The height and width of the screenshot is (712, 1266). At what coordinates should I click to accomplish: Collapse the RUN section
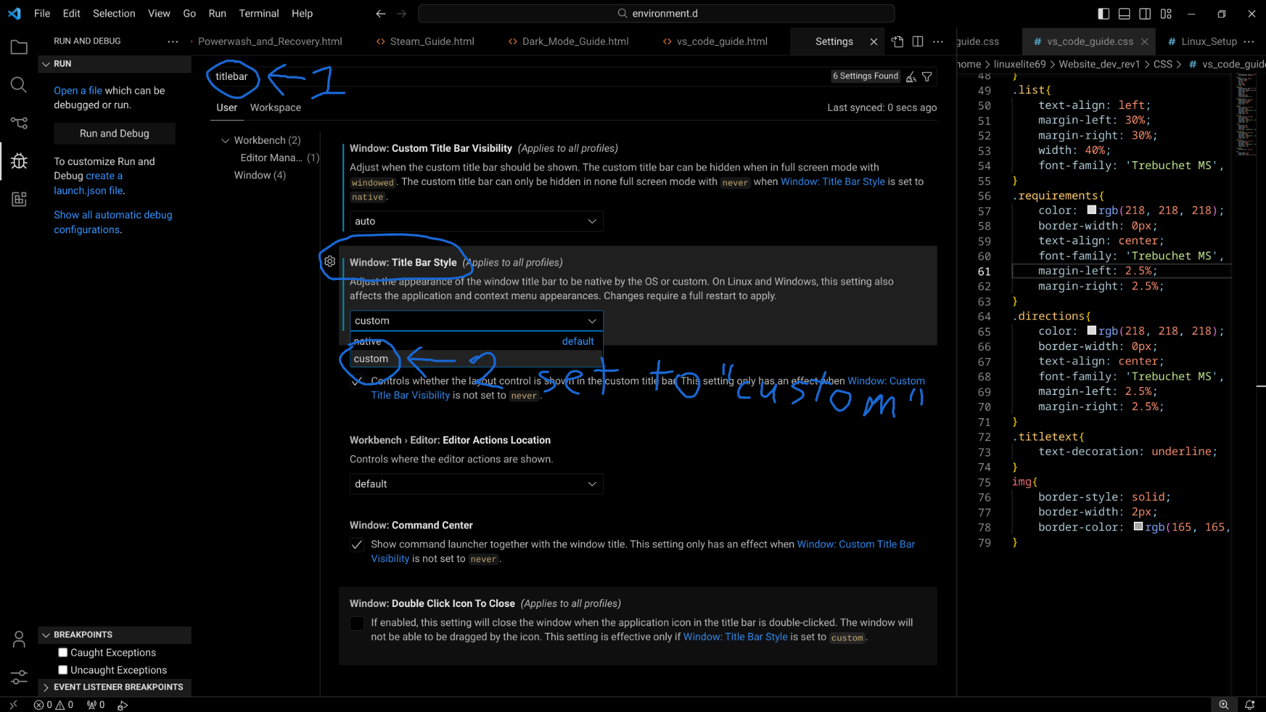(x=115, y=64)
